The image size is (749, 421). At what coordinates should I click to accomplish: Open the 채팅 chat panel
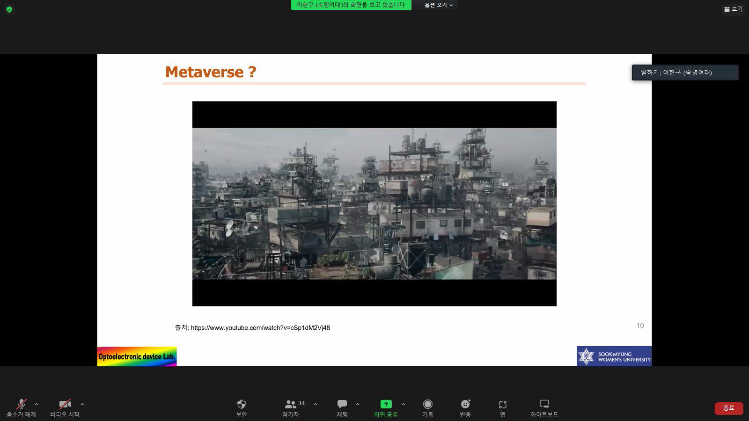(342, 408)
